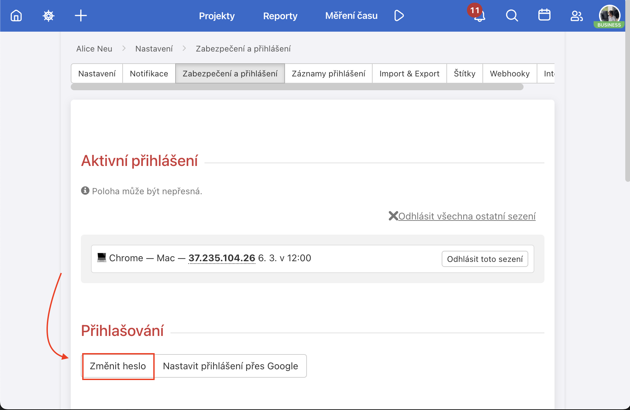Start the time tracking play button

point(399,15)
